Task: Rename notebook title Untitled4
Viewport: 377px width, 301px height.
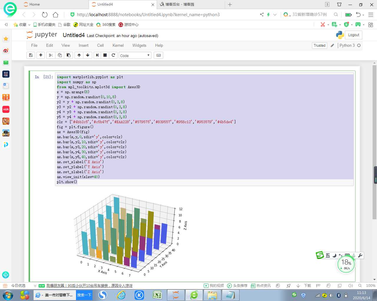Action: (x=74, y=35)
